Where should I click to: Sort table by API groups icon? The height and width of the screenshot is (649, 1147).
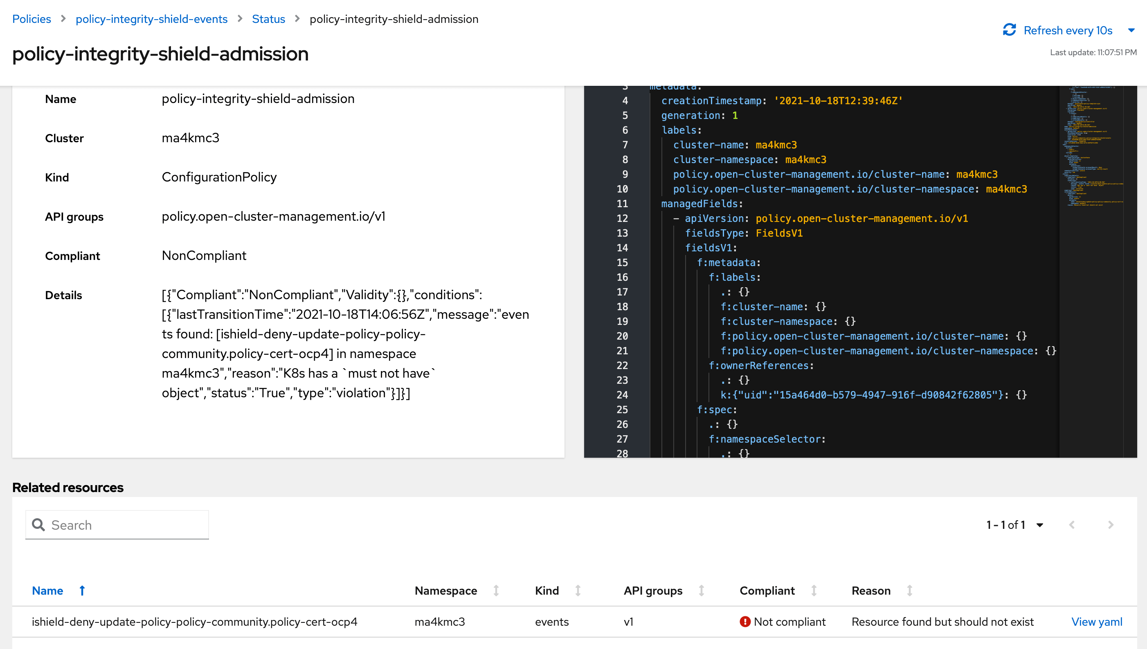[x=701, y=591]
